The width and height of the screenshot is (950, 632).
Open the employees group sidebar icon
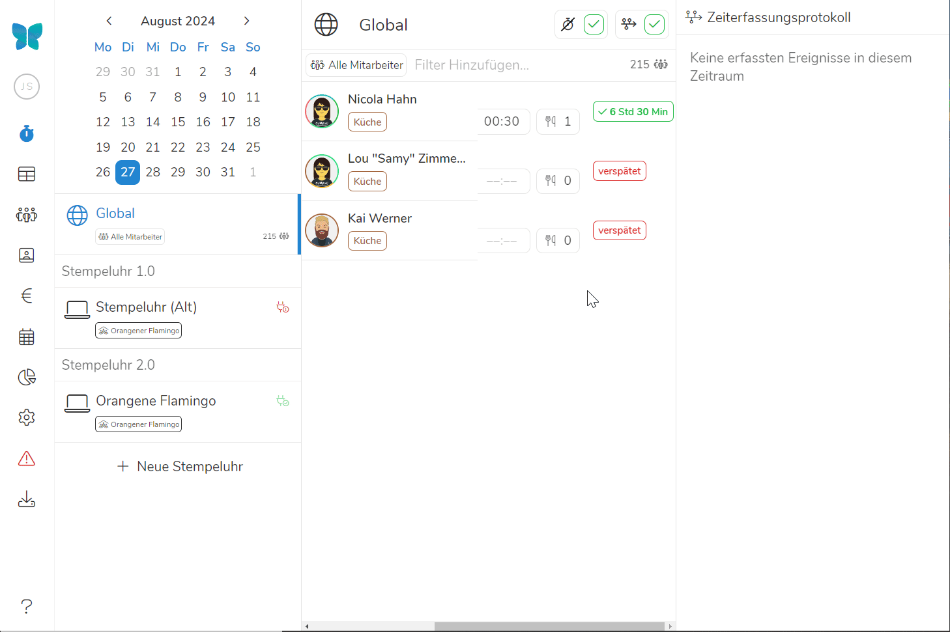27,215
